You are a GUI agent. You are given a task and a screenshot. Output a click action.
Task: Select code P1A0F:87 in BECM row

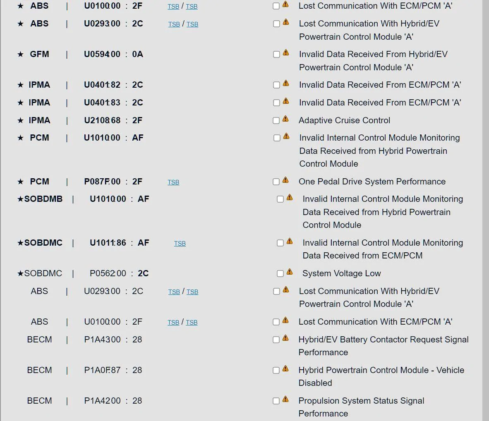(x=102, y=370)
